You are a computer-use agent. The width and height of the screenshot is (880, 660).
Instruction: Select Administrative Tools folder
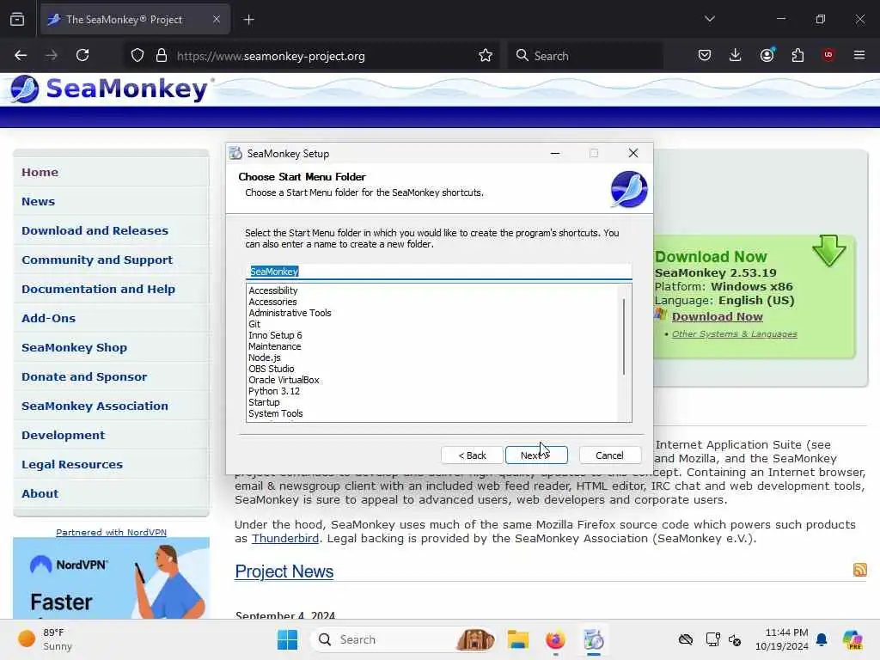(x=290, y=313)
